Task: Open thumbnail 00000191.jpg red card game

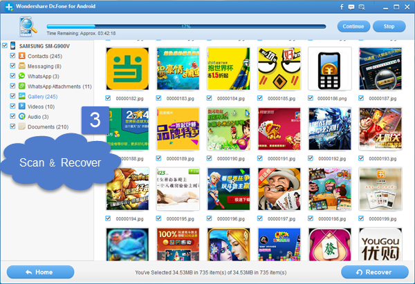Action: (x=279, y=129)
